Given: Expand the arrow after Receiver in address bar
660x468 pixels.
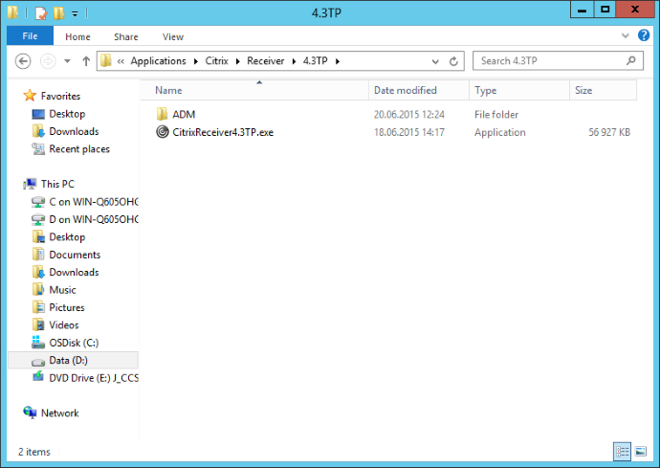Looking at the screenshot, I should pyautogui.click(x=294, y=61).
